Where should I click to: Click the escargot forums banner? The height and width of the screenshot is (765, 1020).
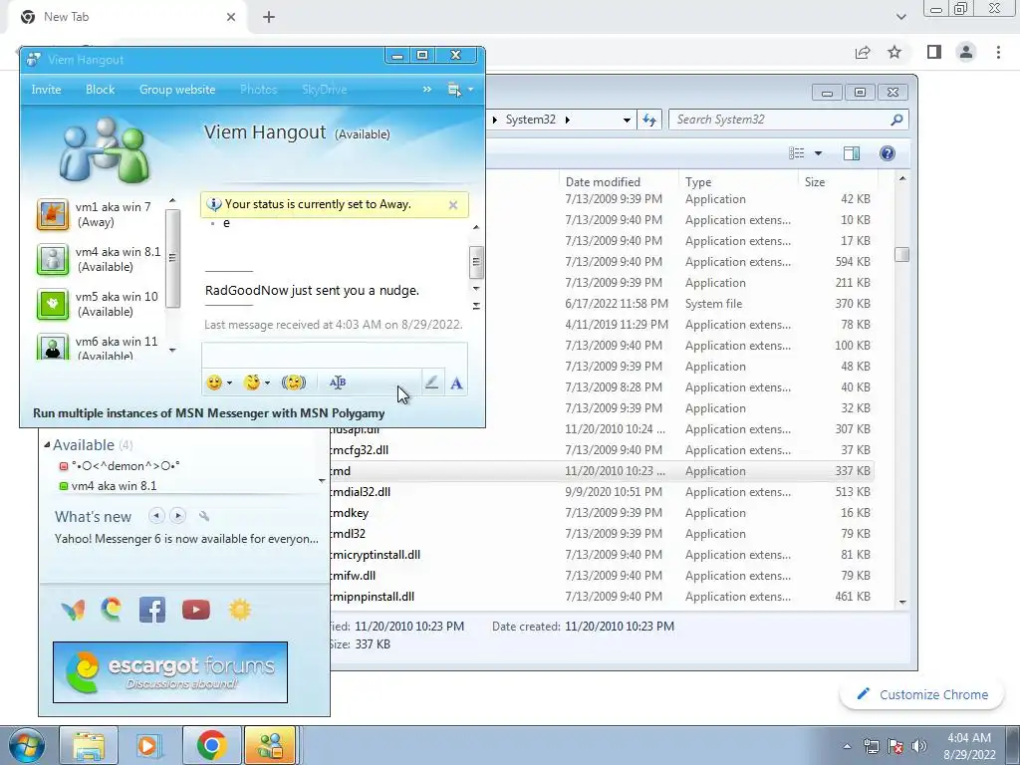click(170, 672)
